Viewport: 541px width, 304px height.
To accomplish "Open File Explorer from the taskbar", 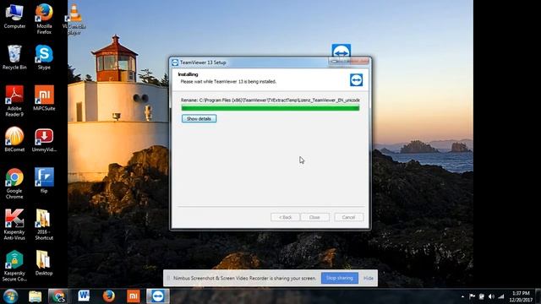I will coord(35,296).
